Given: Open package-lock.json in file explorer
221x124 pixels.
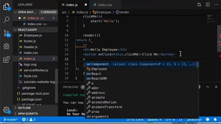Looking at the screenshot, I should coord(35,93).
